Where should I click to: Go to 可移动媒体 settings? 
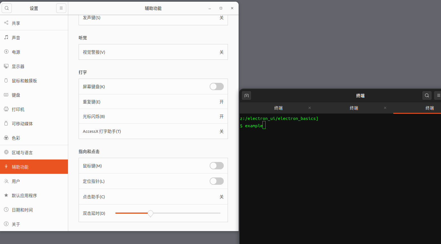point(34,124)
